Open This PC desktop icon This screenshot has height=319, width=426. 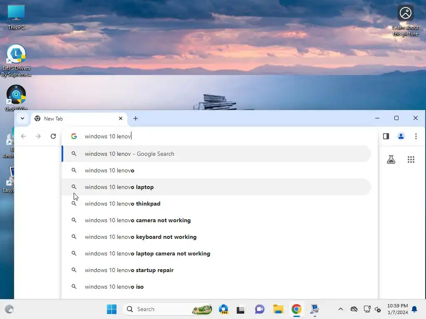coord(16,17)
